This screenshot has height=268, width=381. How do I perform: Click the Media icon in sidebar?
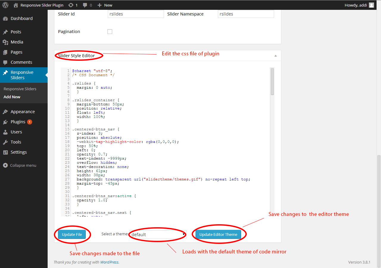pyautogui.click(x=5, y=42)
